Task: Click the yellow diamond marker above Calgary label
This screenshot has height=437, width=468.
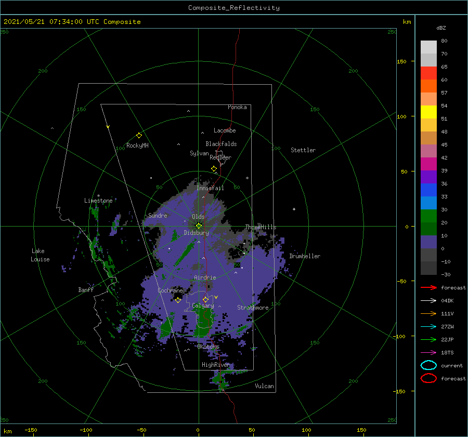Action: coord(205,299)
